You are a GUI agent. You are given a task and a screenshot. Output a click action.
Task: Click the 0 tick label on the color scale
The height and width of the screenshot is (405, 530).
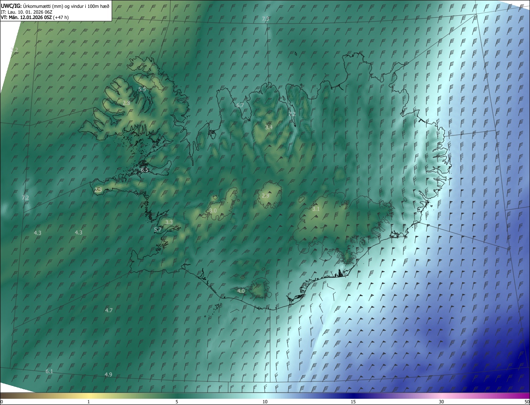pyautogui.click(x=2, y=402)
